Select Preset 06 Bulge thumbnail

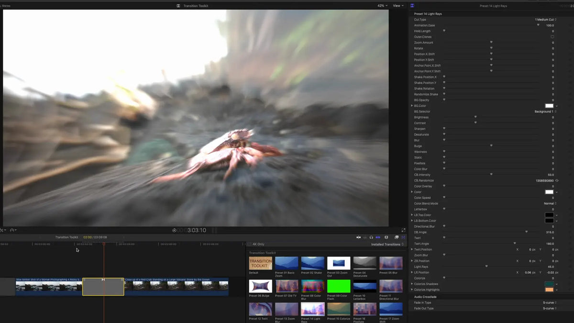(261, 286)
